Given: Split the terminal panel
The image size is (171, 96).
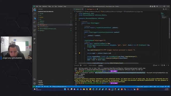Looking at the screenshot, I should tap(162, 65).
